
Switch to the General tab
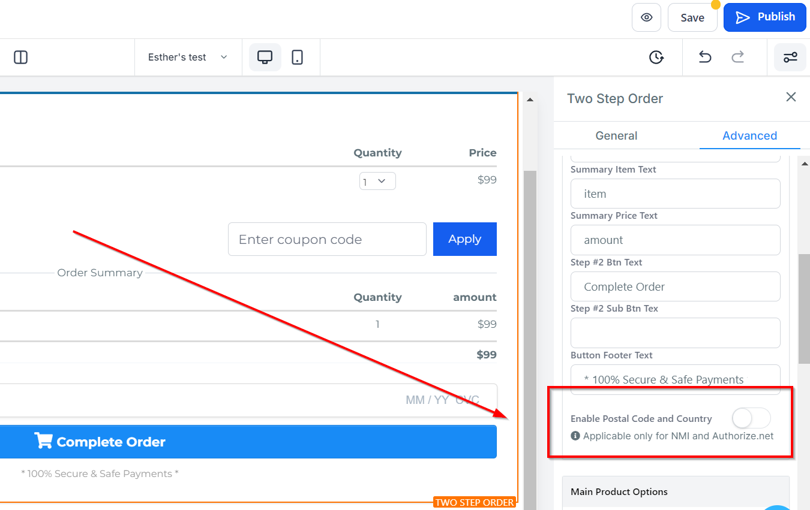[x=616, y=135]
